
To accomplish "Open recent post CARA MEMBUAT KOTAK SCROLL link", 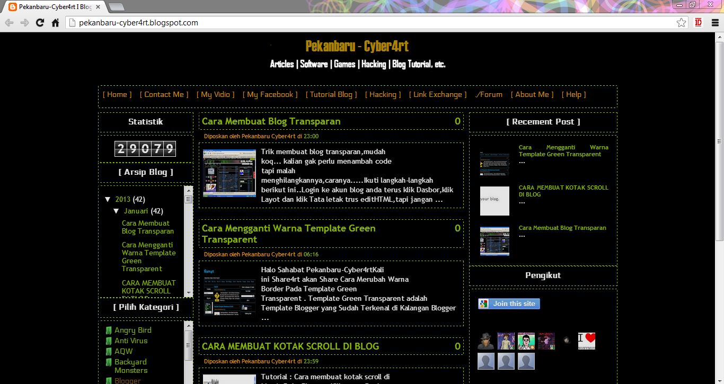I will click(x=563, y=191).
